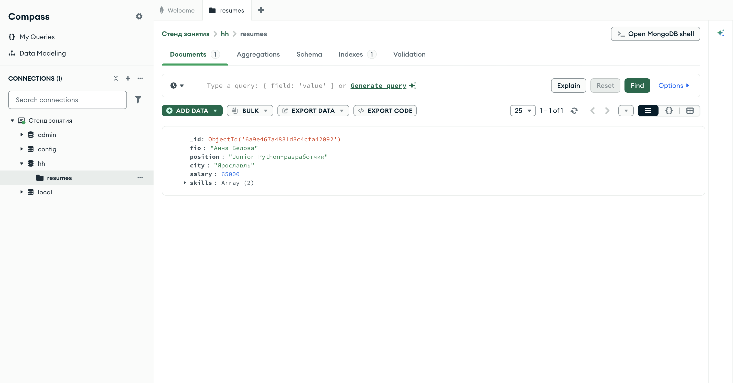Expand the config database

click(21, 149)
